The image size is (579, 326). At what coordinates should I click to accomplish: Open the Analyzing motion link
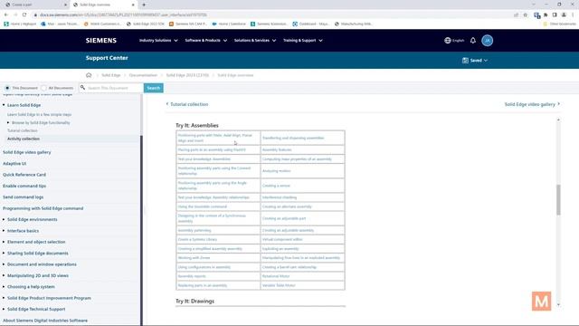pyautogui.click(x=277, y=171)
